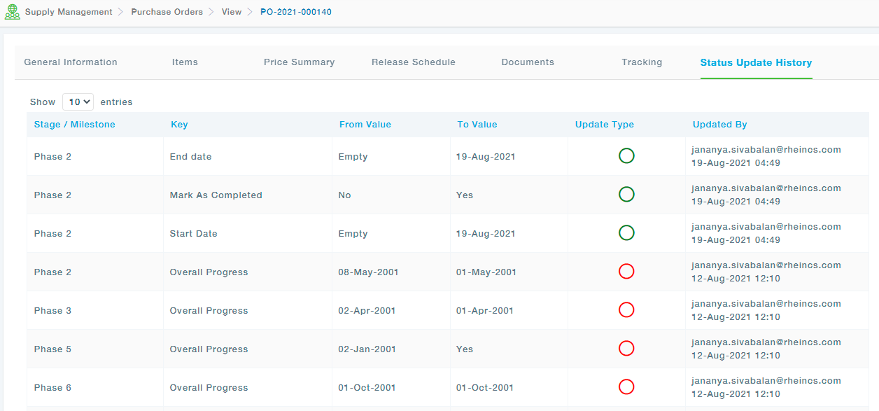Open the Show entries count dropdown
This screenshot has width=879, height=411.
78,102
